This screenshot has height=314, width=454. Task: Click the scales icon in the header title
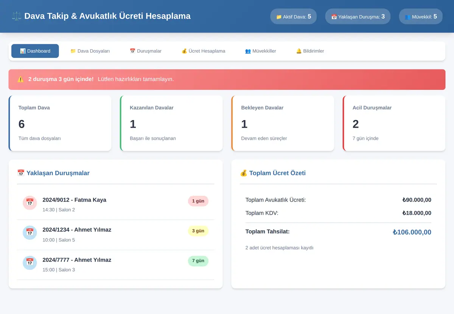point(16,16)
